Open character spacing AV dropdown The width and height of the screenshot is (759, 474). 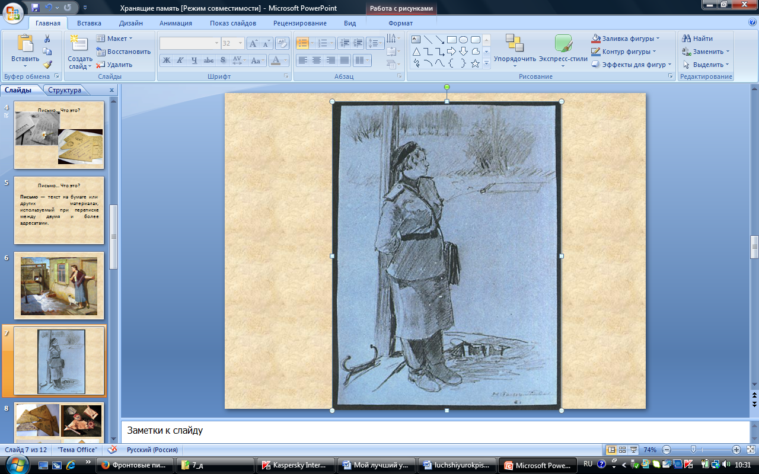238,60
